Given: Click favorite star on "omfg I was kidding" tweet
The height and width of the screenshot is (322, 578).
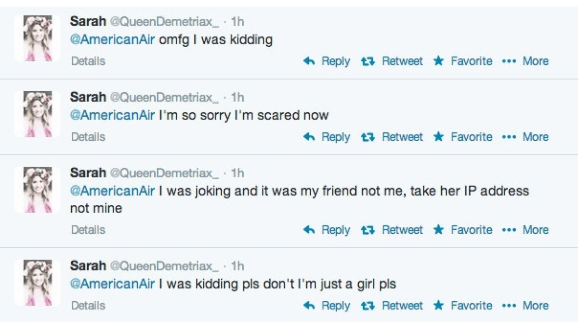Looking at the screenshot, I should (438, 61).
